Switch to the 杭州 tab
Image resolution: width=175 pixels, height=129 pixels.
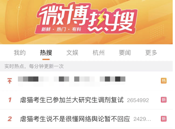99,53
